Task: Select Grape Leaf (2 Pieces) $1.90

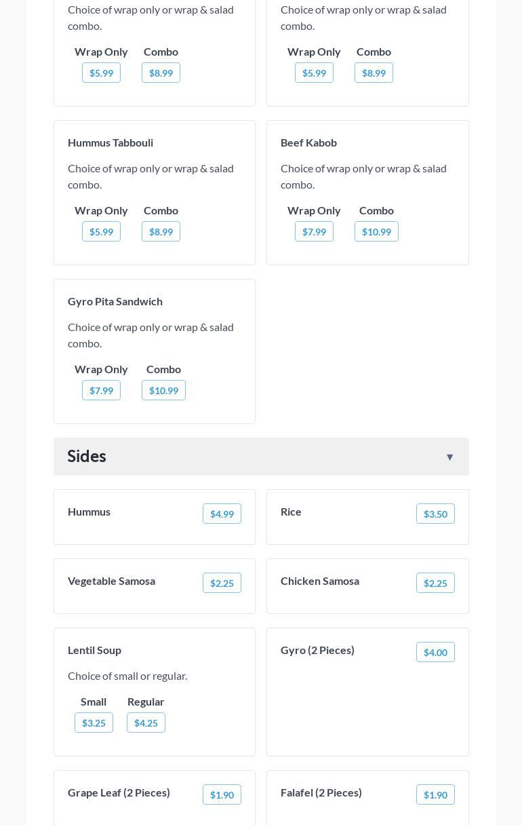Action: pos(222,794)
